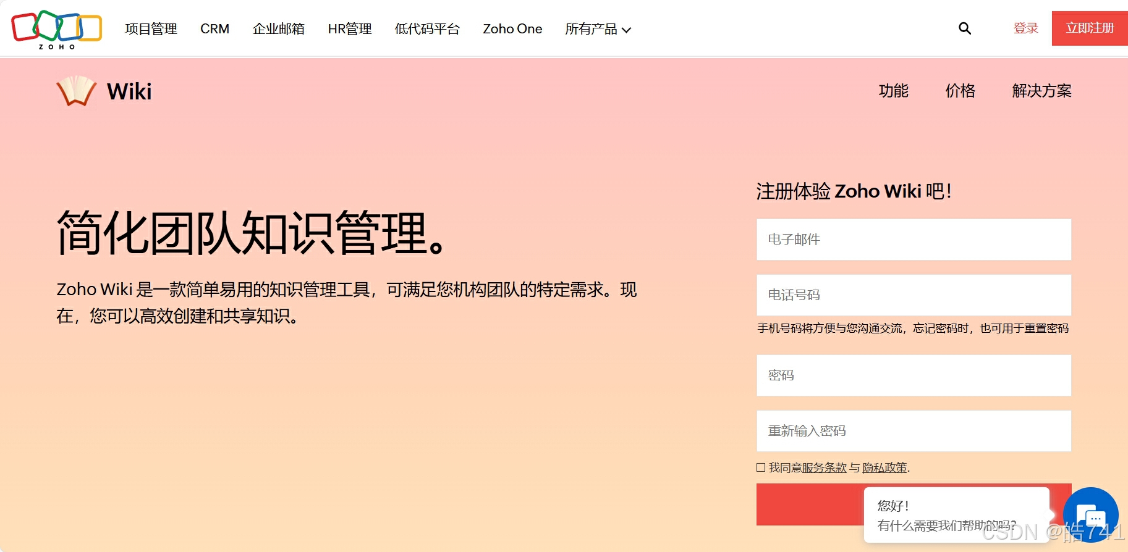Click the 简化团队知识管理 headline text

pos(252,233)
